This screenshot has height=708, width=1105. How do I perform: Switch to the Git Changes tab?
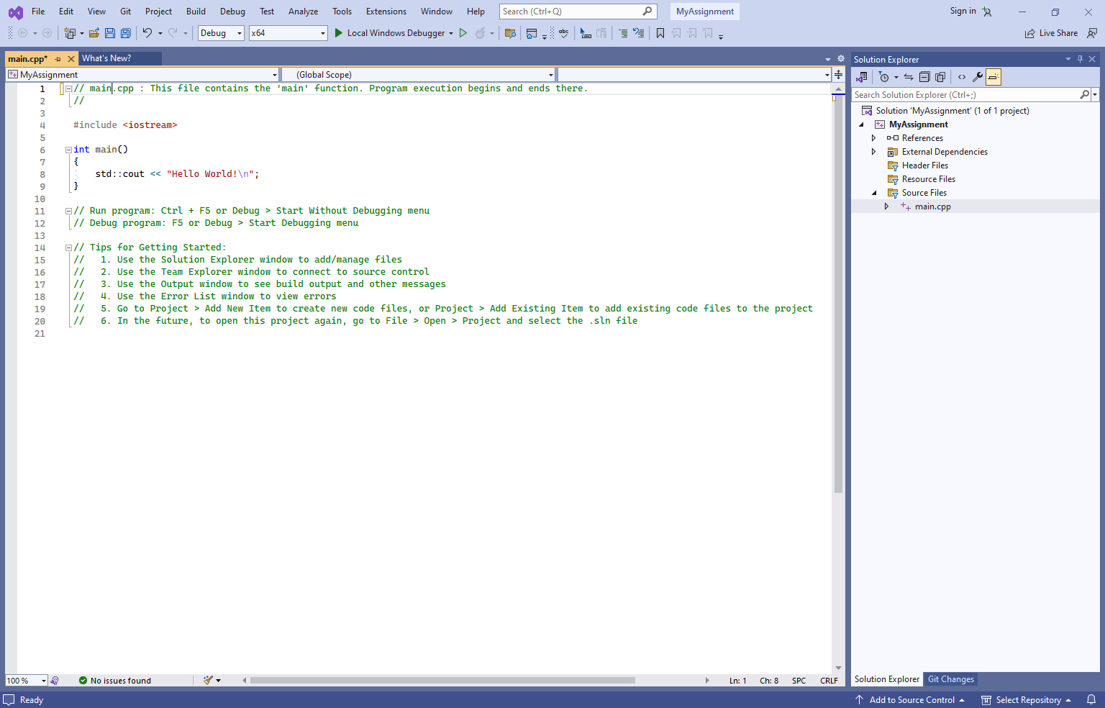950,678
